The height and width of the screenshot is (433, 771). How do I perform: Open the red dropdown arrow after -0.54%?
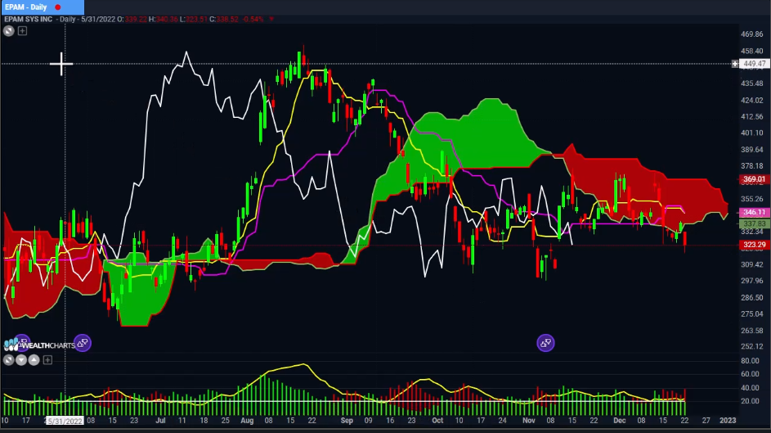point(271,19)
